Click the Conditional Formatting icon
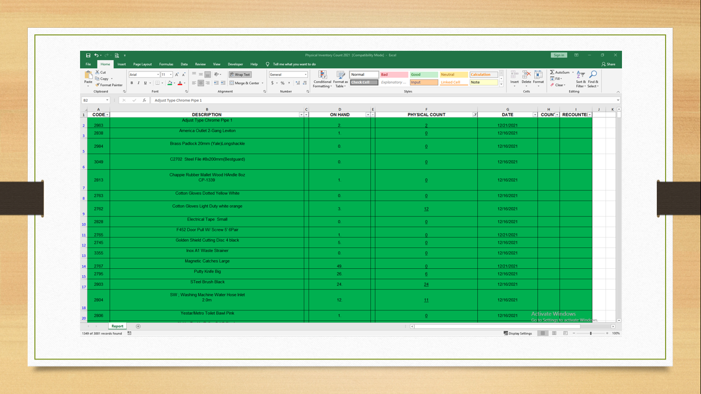Screen dimensions: 701x394 pyautogui.click(x=322, y=75)
